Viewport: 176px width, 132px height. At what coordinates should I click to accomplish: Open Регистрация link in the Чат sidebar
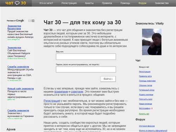[145, 71]
